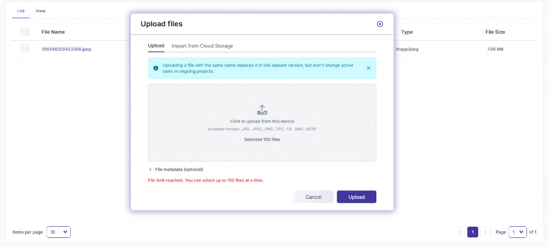The width and height of the screenshot is (549, 247).
Task: Click the upload tray icon
Action: point(262,110)
